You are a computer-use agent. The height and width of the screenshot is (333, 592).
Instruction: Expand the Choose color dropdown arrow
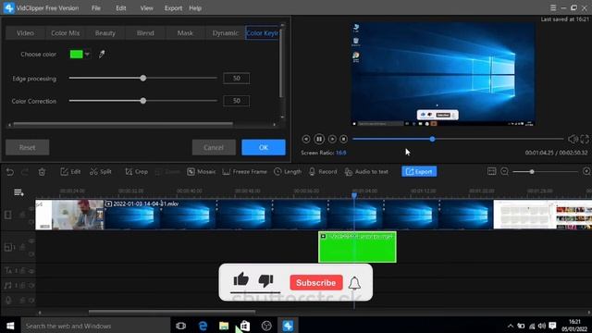click(87, 55)
